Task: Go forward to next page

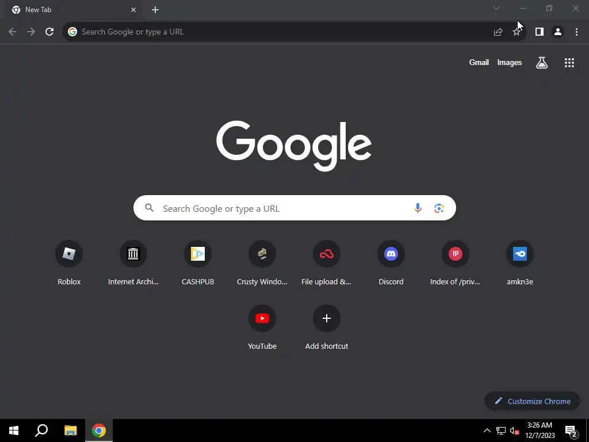Action: pos(31,32)
